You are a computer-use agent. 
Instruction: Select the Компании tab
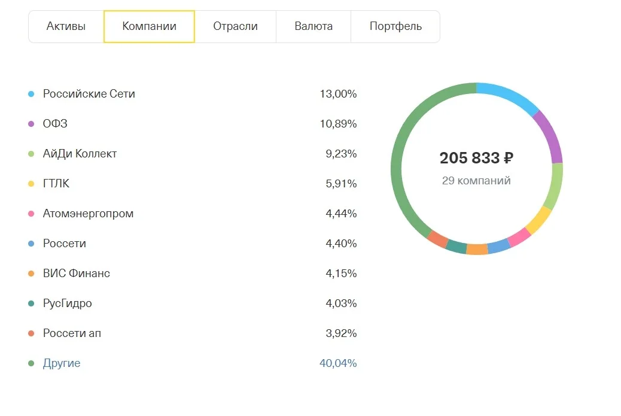coord(150,26)
